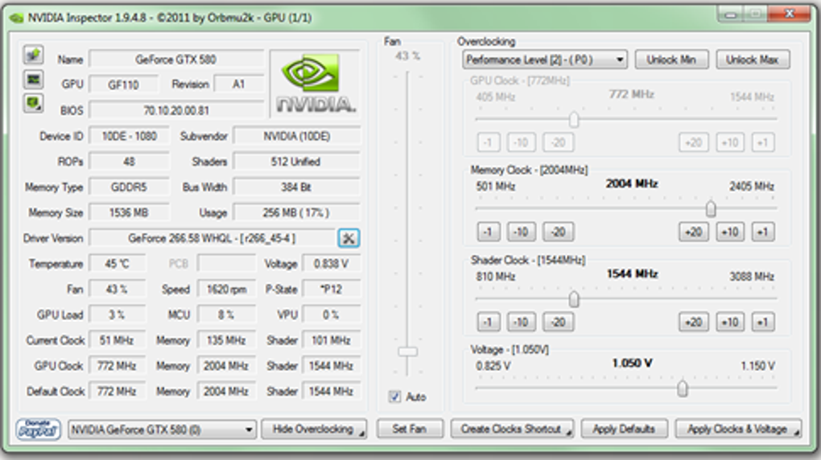The height and width of the screenshot is (460, 821).
Task: Click the NVIDIA Inspector title bar icon
Action: point(16,18)
